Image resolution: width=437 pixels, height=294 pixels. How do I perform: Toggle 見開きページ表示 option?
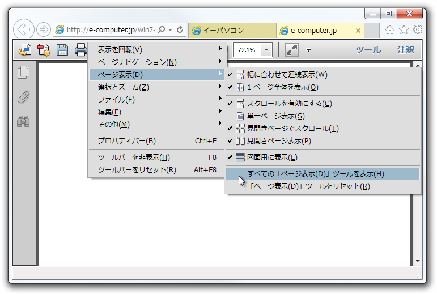pyautogui.click(x=279, y=140)
